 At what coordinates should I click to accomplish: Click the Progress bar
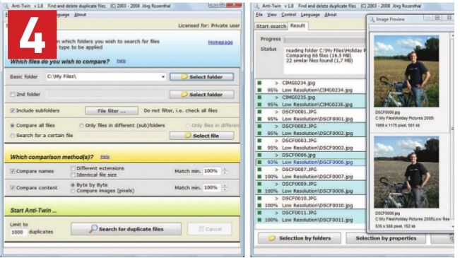[x=325, y=40]
